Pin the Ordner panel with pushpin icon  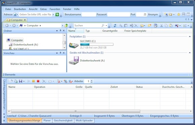click(x=61, y=31)
